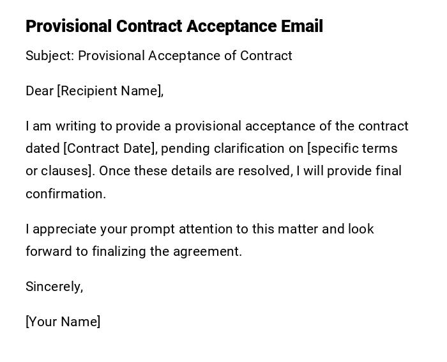The image size is (447, 362).
Task: Select the "[Your Name]" signature placeholder
Action: tap(63, 322)
